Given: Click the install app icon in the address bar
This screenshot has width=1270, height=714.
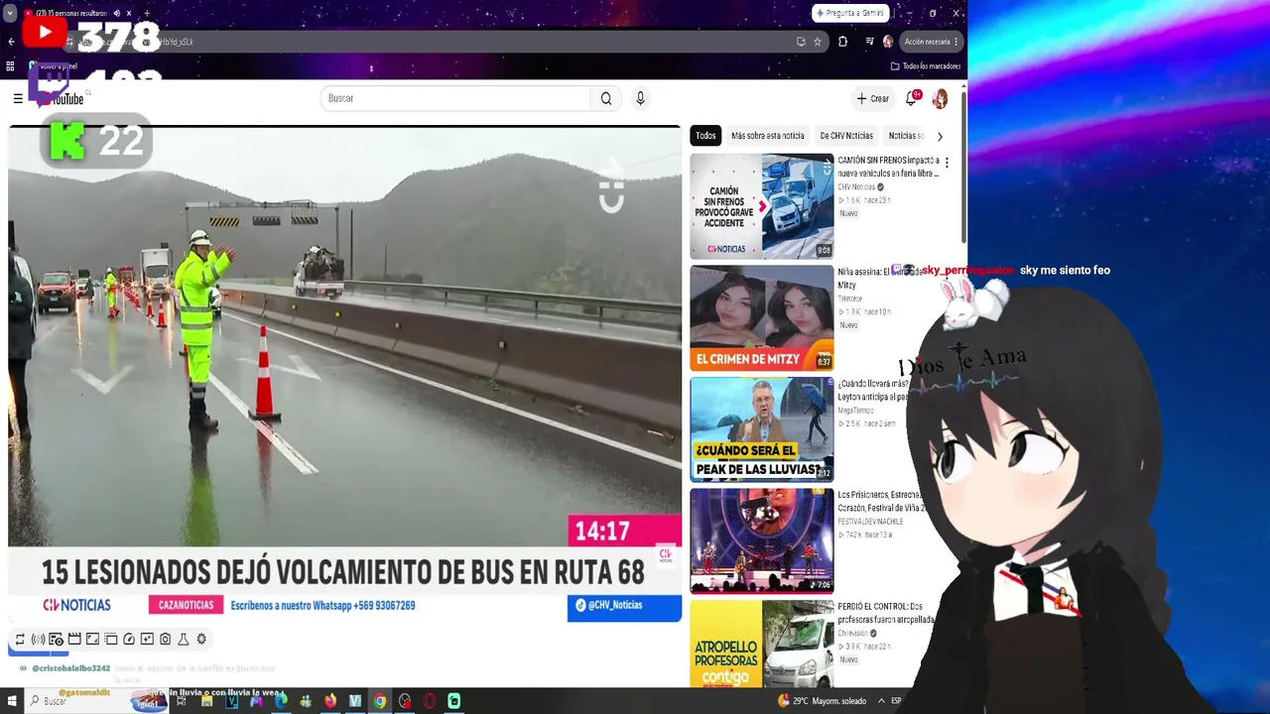Looking at the screenshot, I should [x=801, y=42].
